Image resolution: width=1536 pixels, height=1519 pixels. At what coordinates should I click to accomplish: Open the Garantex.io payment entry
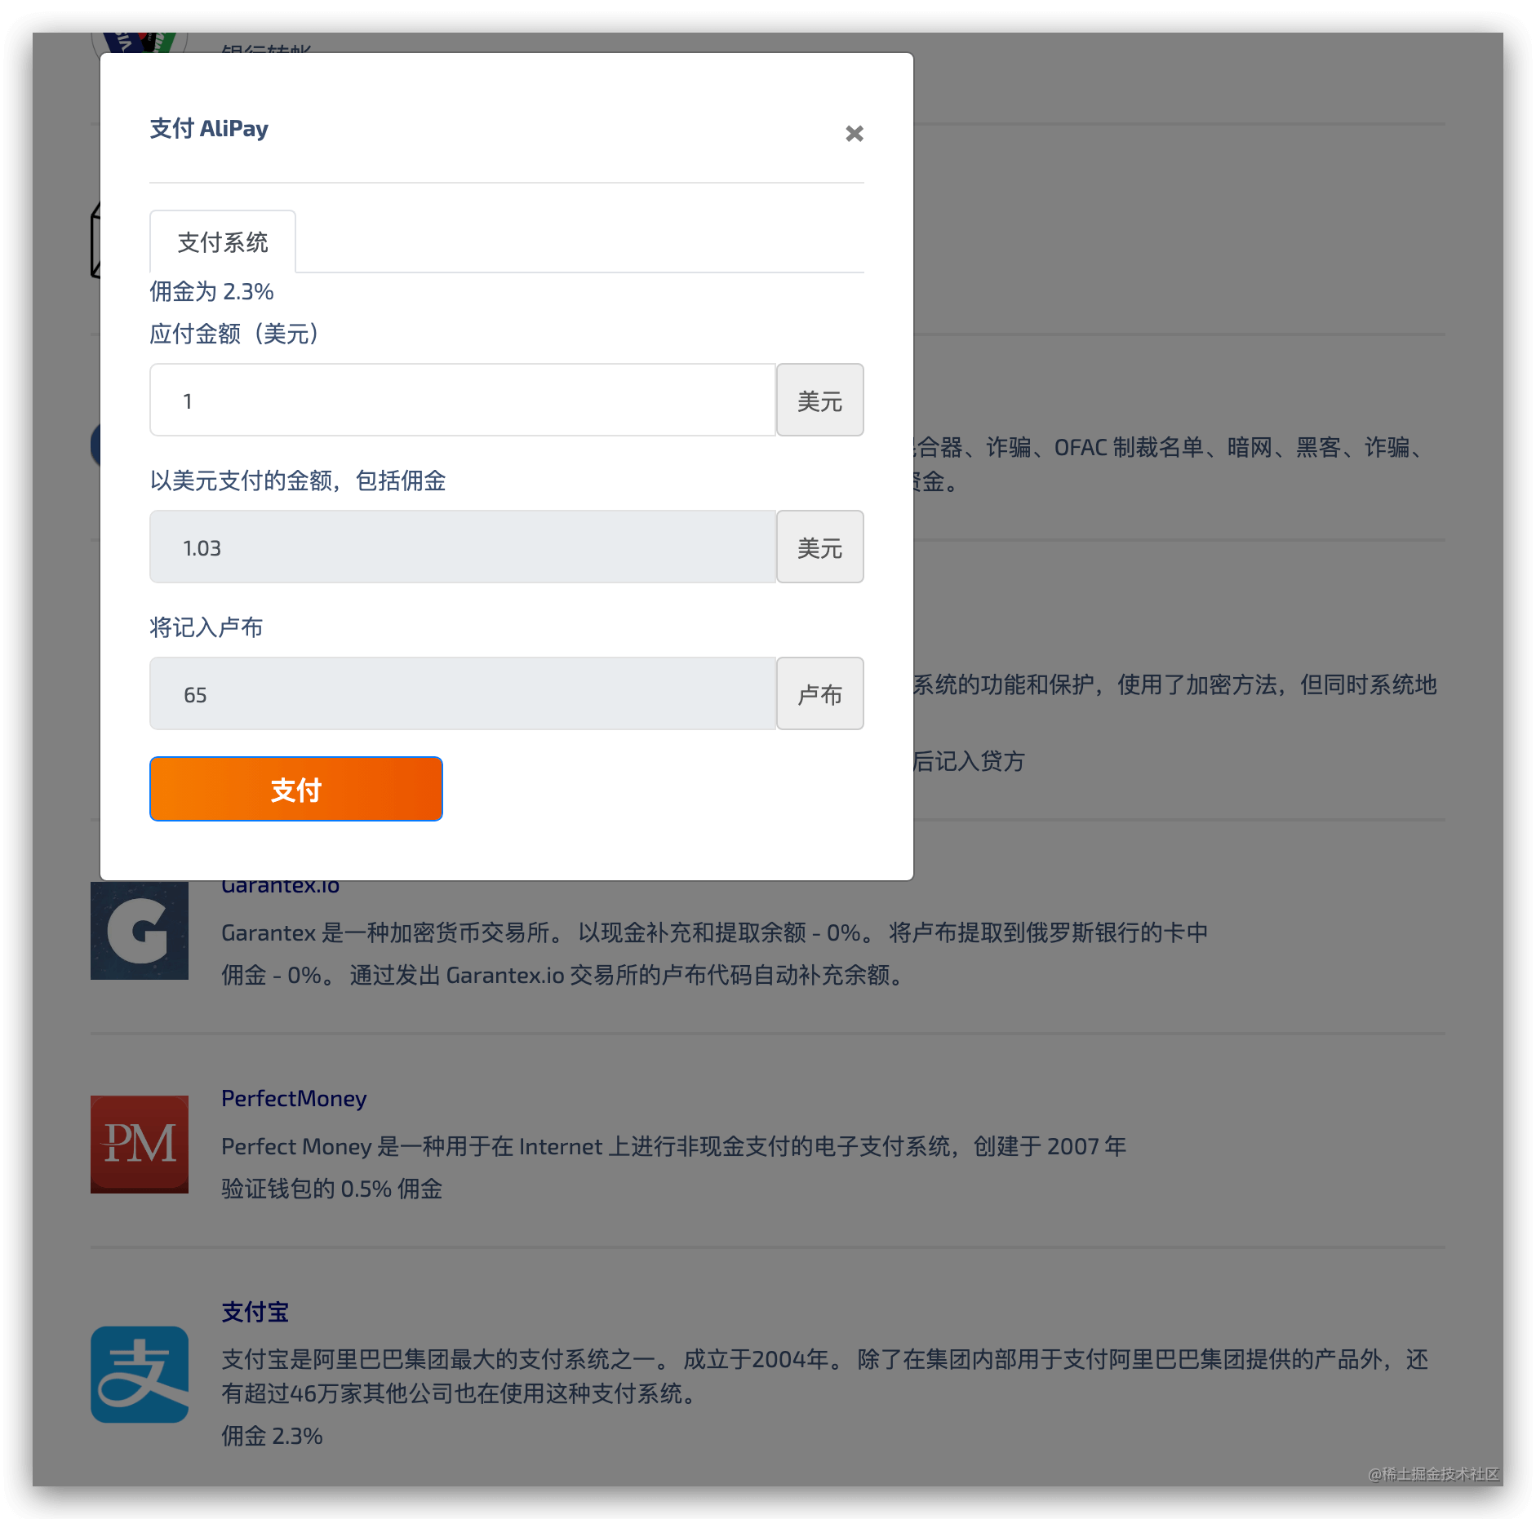(x=281, y=885)
